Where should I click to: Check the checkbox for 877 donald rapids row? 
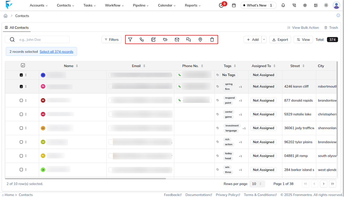(x=21, y=100)
